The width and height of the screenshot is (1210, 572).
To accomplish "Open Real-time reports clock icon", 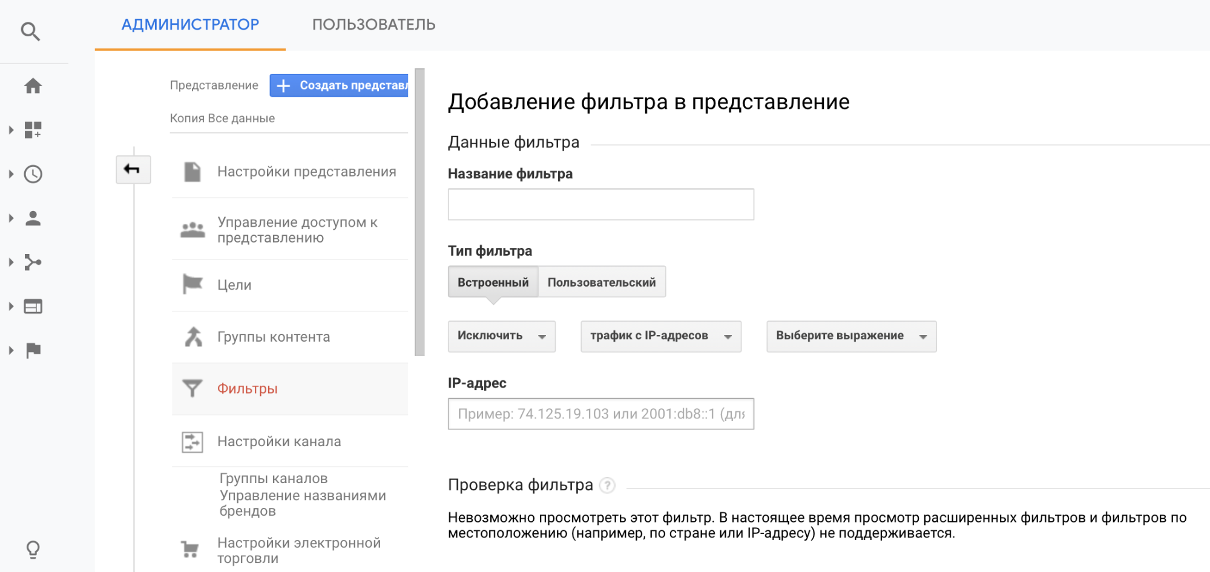I will pos(33,174).
